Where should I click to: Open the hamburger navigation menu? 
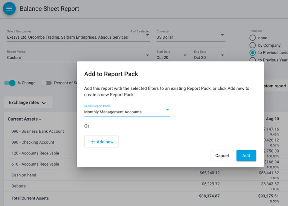pos(9,8)
